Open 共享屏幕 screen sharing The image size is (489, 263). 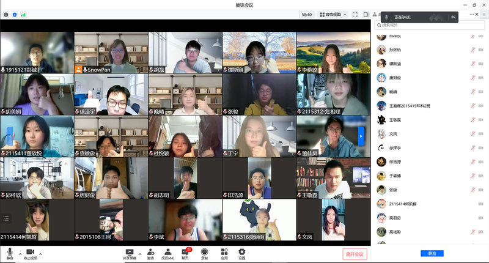[x=130, y=252]
